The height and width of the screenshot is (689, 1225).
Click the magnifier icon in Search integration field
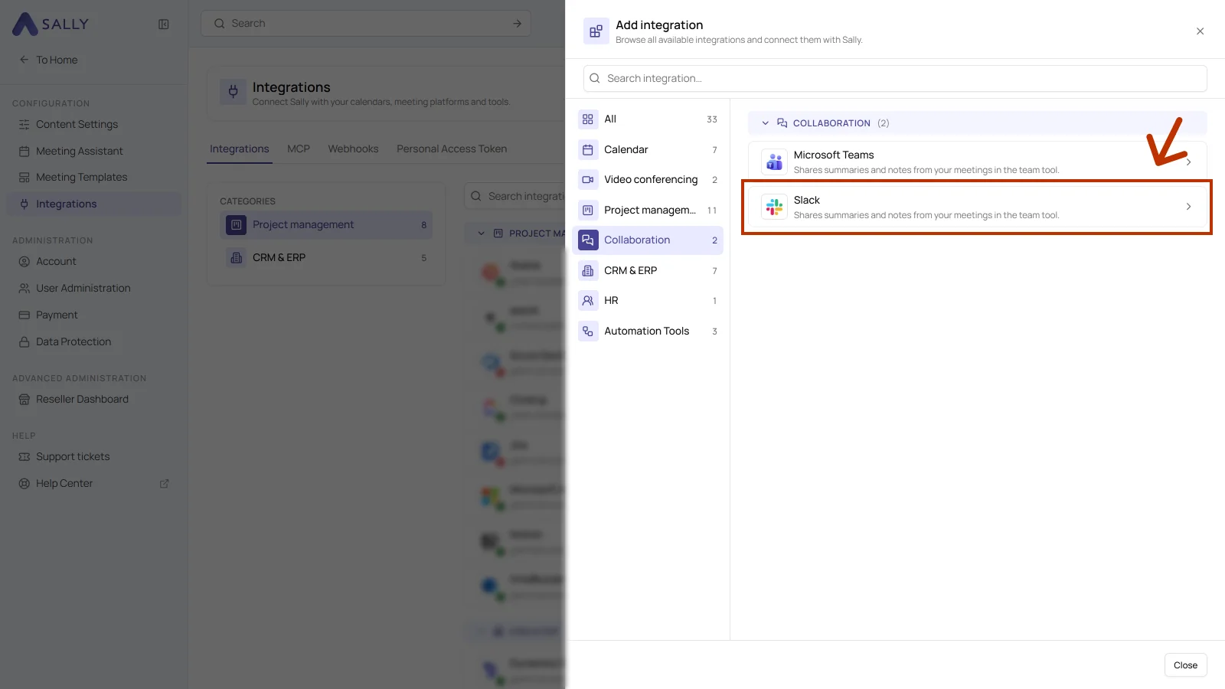pyautogui.click(x=595, y=78)
